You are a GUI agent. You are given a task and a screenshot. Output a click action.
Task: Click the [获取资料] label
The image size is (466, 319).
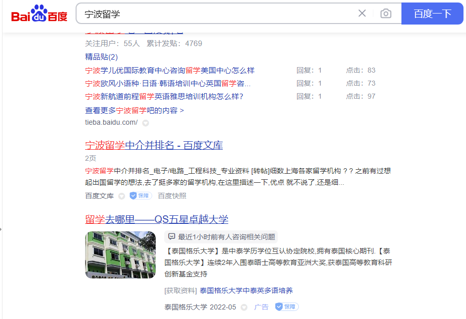click(x=181, y=290)
